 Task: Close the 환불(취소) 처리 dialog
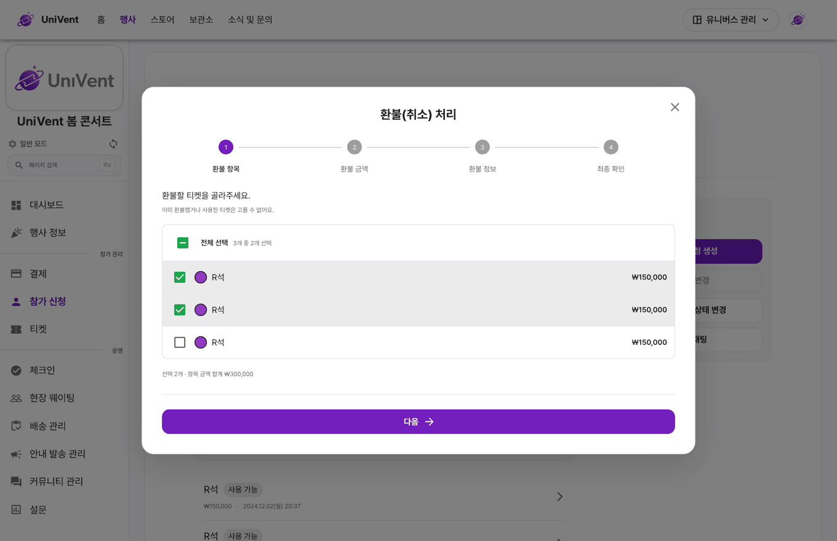[675, 107]
